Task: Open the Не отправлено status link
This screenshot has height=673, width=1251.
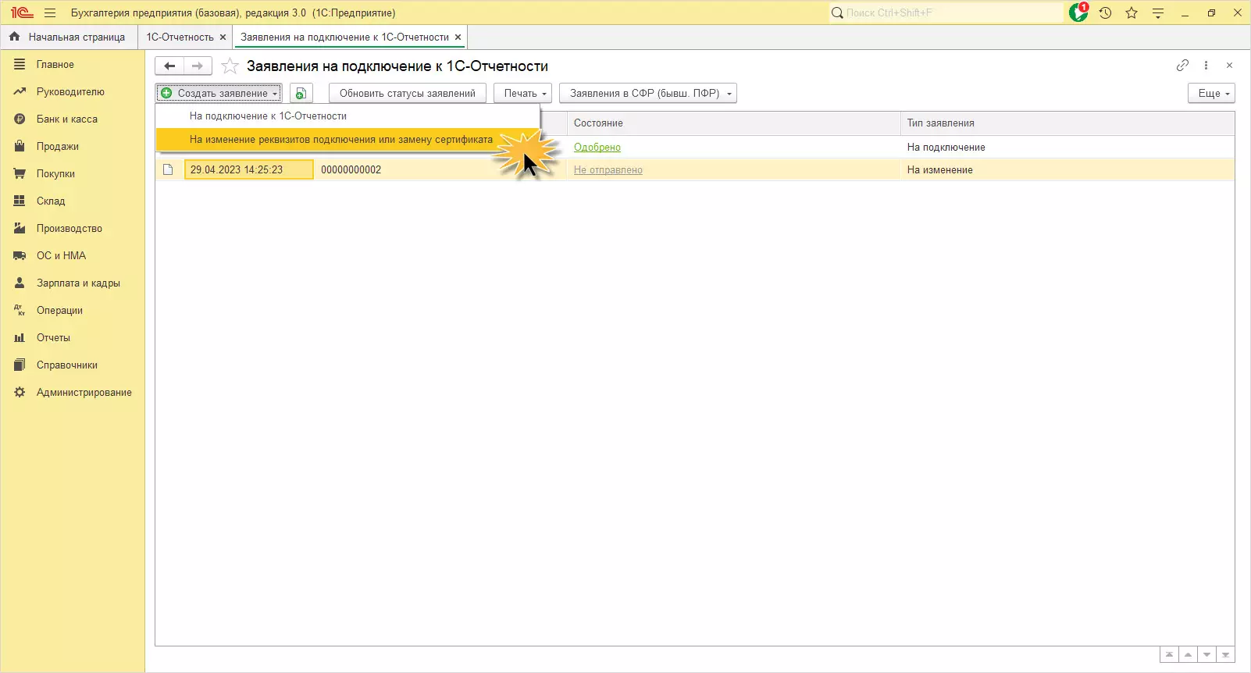Action: 608,169
